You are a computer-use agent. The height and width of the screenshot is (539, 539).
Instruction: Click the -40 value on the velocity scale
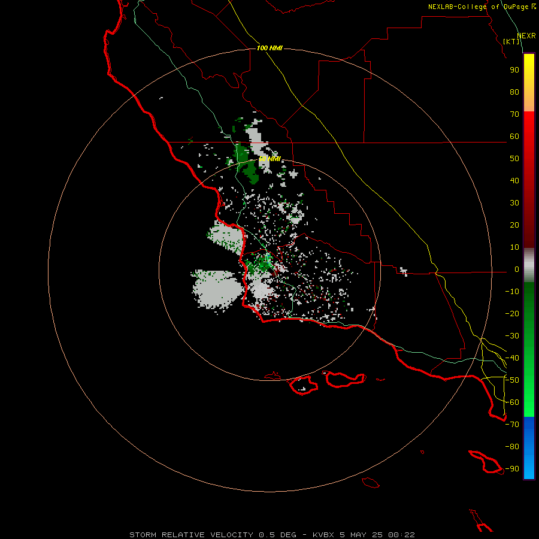pos(512,358)
